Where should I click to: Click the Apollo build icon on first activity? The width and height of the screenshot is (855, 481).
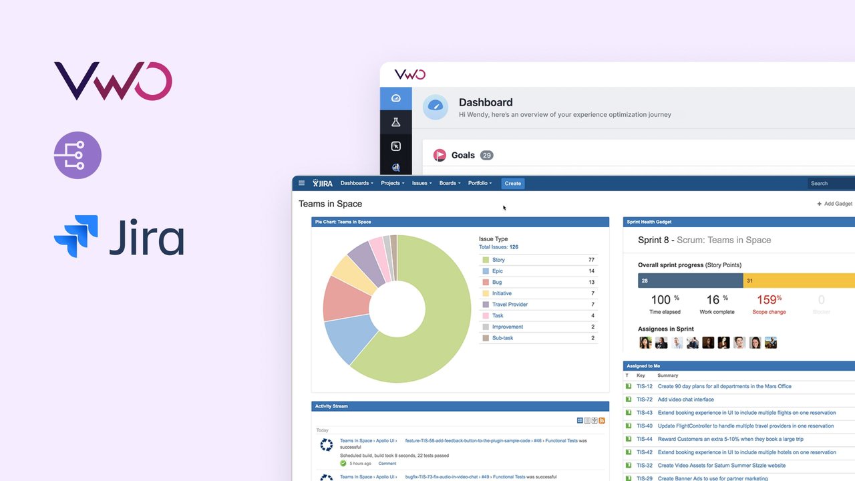coord(326,444)
